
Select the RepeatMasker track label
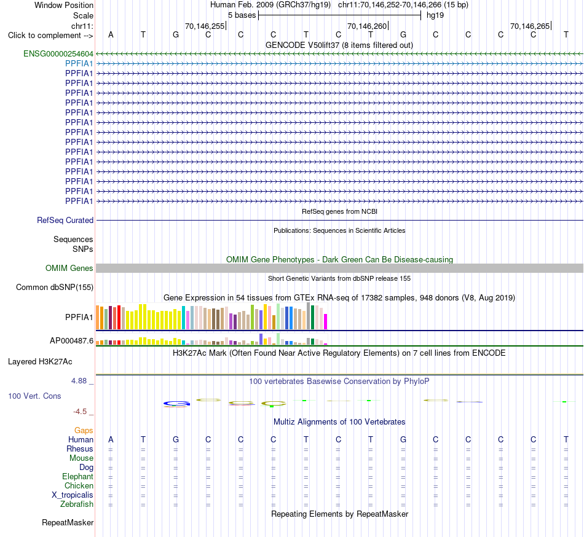[x=68, y=523]
